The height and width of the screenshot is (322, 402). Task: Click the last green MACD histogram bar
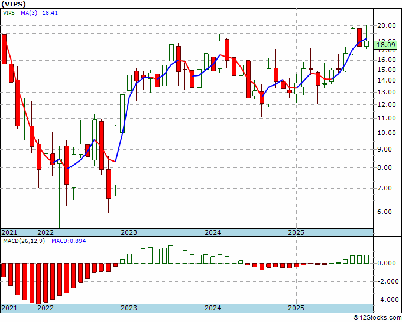[367, 259]
